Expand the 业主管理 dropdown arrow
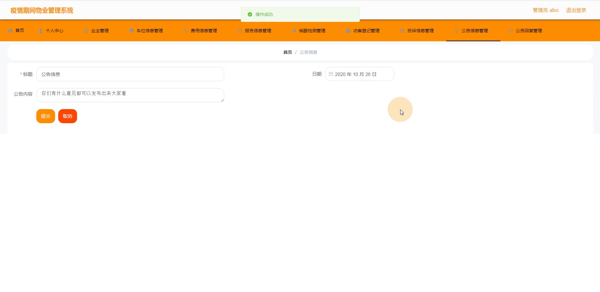This screenshot has height=292, width=600. click(x=113, y=31)
